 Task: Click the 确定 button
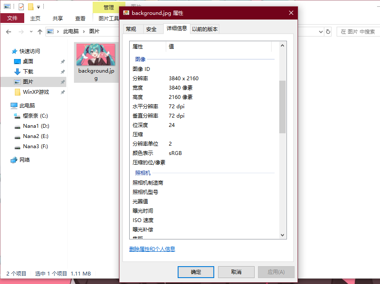[x=196, y=272]
